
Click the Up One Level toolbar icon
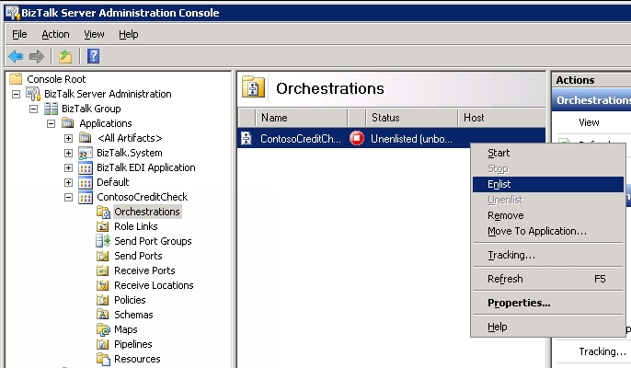tap(66, 56)
